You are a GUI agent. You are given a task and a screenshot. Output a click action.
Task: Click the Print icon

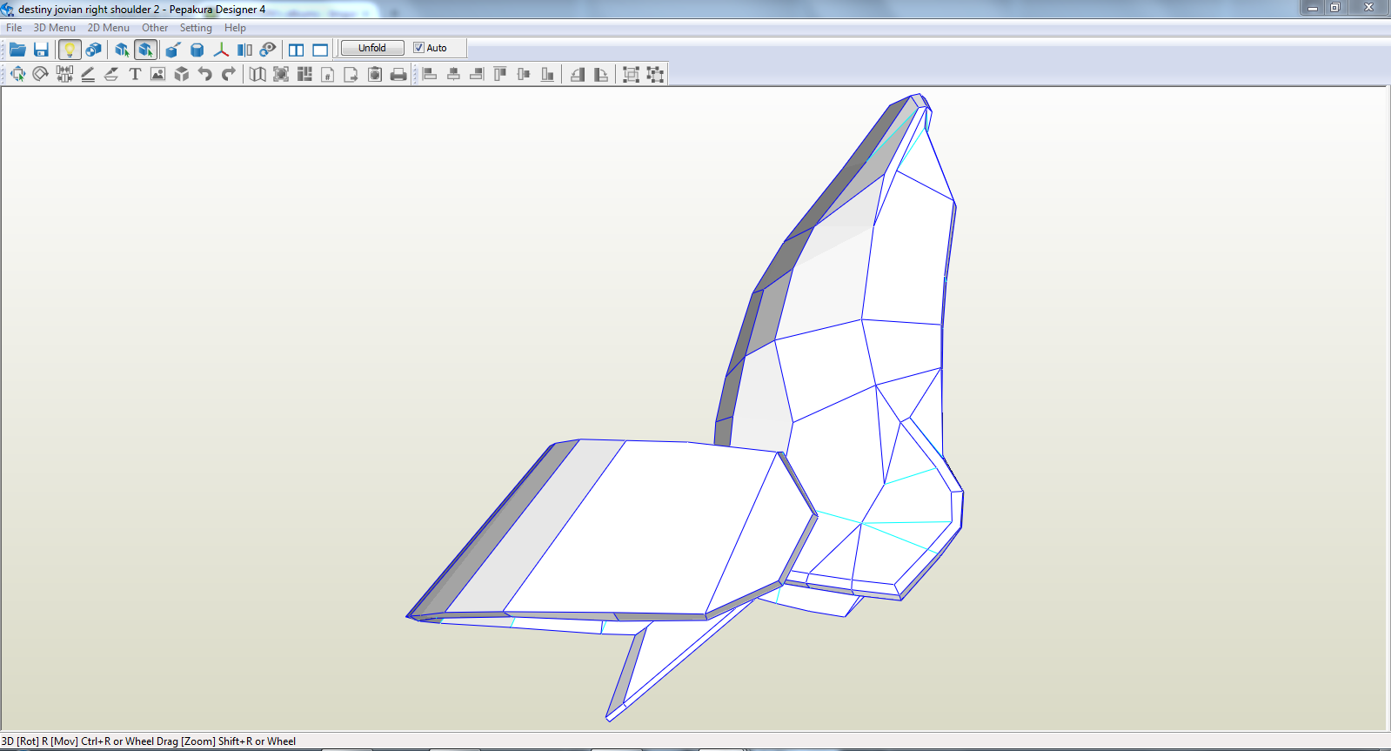point(398,74)
